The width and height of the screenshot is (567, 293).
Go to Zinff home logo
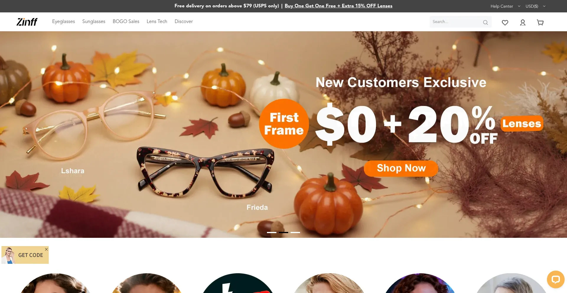(27, 22)
